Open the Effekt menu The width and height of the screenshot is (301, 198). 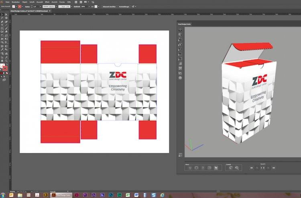point(47,2)
